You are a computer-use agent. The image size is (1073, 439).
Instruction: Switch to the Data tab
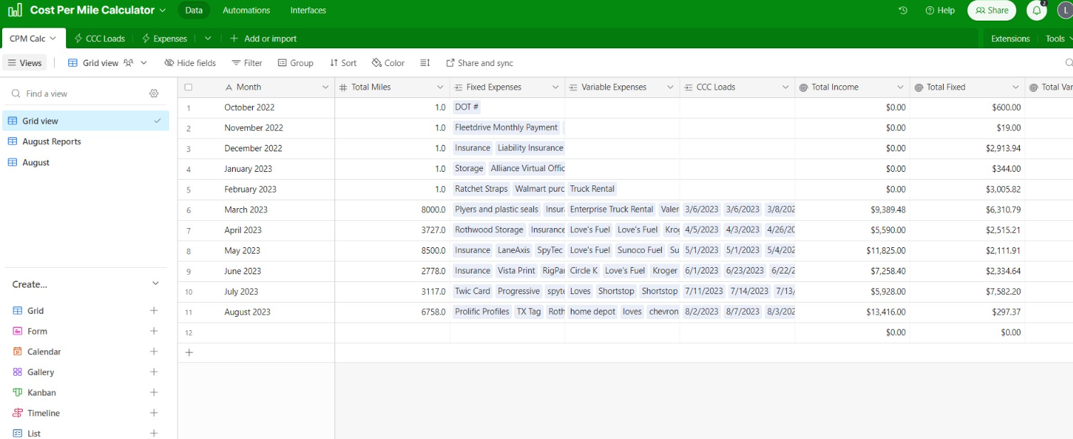[193, 10]
